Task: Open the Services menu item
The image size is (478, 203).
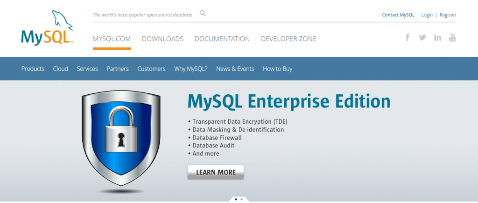Action: (x=87, y=69)
